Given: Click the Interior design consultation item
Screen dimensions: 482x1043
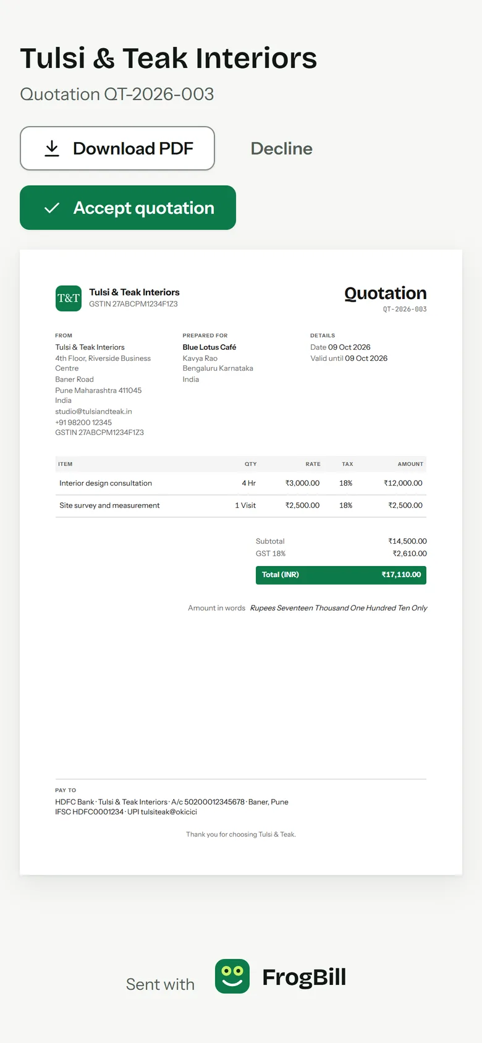Looking at the screenshot, I should click(x=106, y=483).
